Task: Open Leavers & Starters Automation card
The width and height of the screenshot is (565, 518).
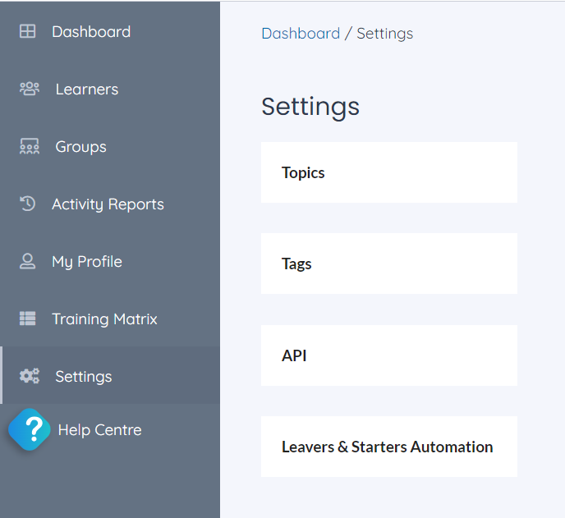Action: (389, 447)
